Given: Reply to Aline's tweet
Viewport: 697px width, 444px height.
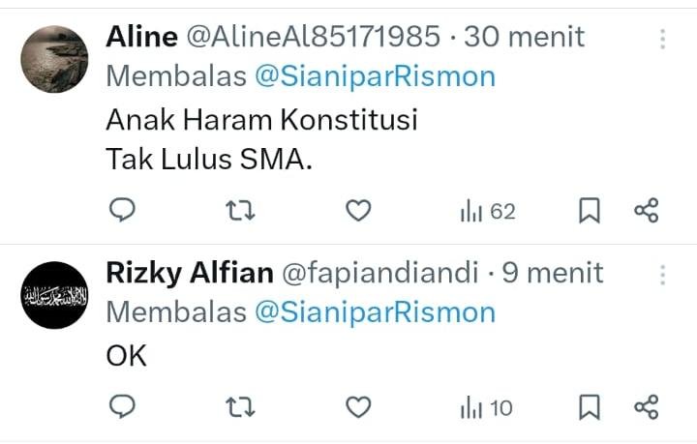Looking at the screenshot, I should tap(122, 210).
